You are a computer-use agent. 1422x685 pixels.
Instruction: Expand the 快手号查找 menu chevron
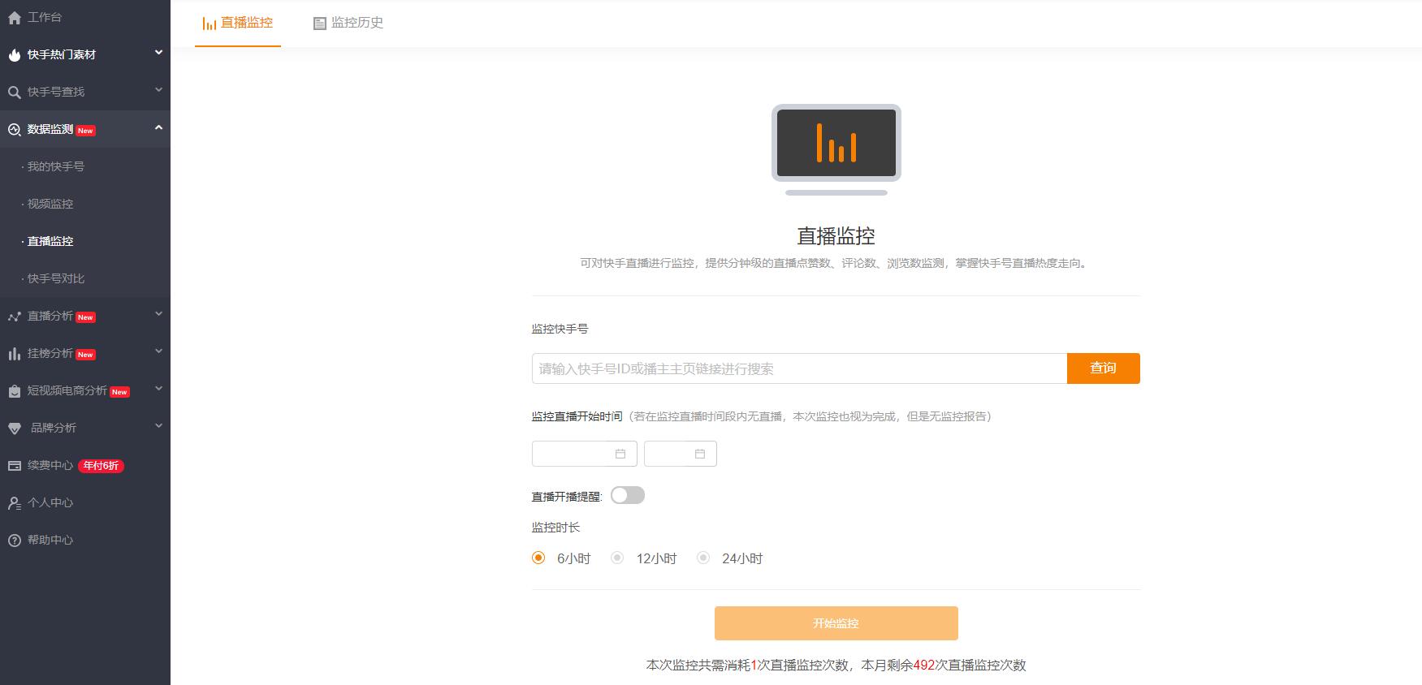click(158, 90)
